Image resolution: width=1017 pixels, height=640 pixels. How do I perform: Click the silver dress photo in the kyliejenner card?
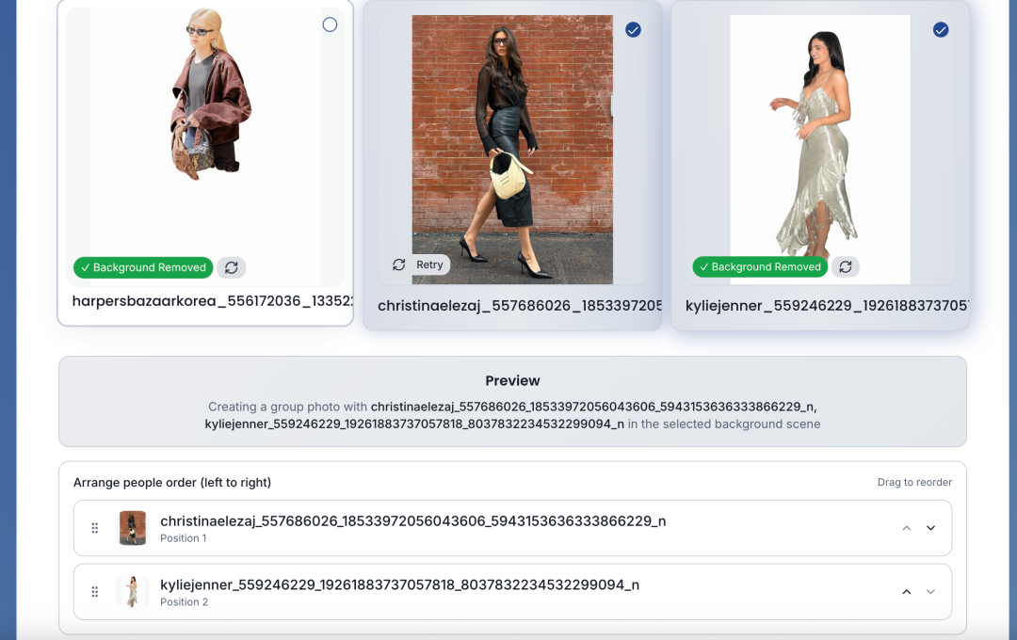[819, 149]
